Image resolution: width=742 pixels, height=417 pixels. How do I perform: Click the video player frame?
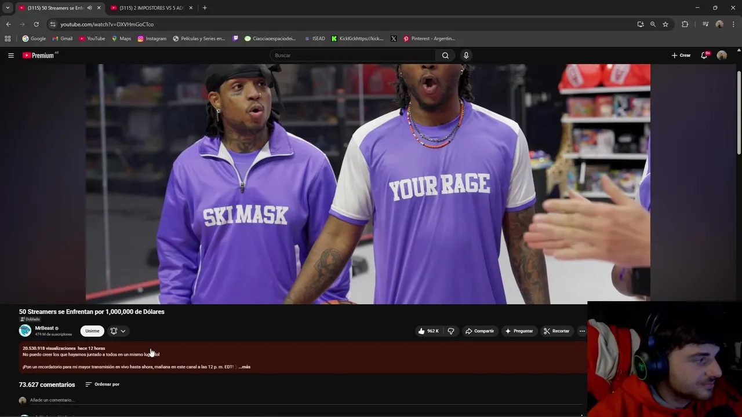coord(368,184)
